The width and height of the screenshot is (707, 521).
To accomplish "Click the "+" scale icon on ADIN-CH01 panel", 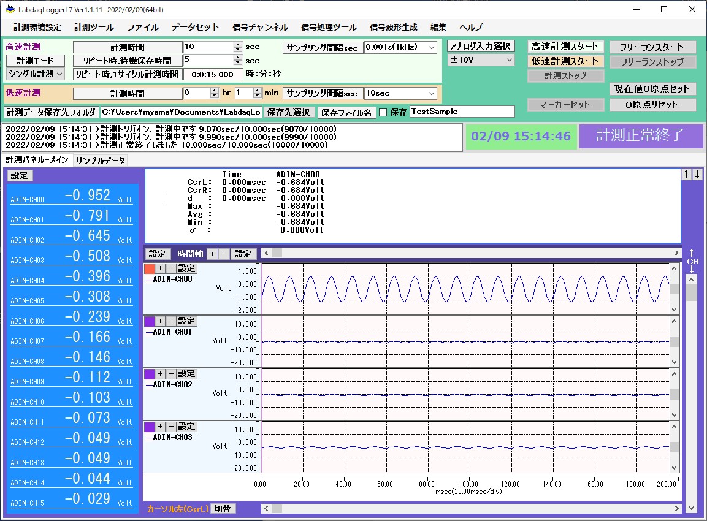I will coord(160,321).
